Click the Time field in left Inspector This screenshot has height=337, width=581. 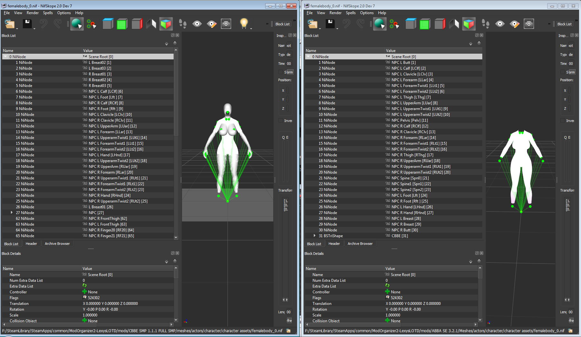coord(289,64)
